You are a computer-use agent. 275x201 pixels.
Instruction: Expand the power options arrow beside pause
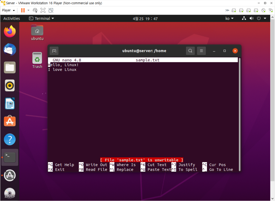28,10
